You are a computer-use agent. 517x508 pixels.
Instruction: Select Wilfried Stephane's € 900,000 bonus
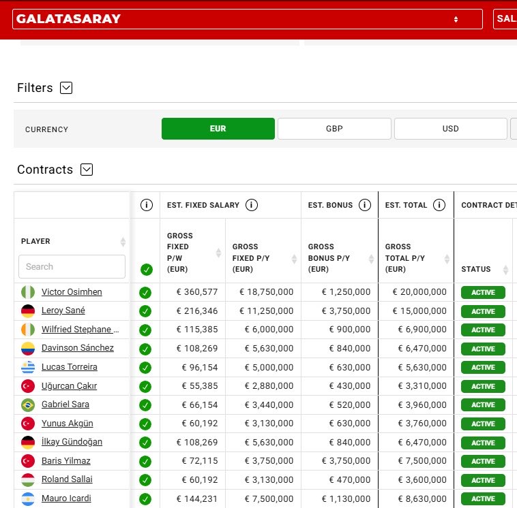coord(350,330)
